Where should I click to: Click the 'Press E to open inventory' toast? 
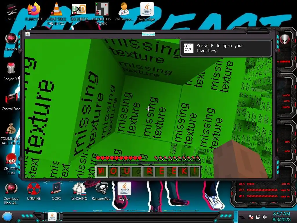pos(226,48)
